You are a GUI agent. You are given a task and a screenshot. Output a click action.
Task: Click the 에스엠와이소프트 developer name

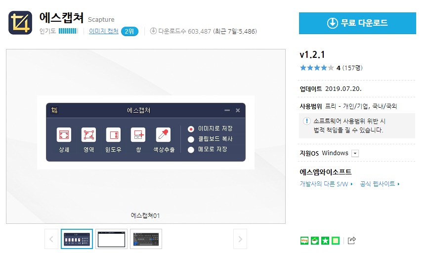pos(326,172)
